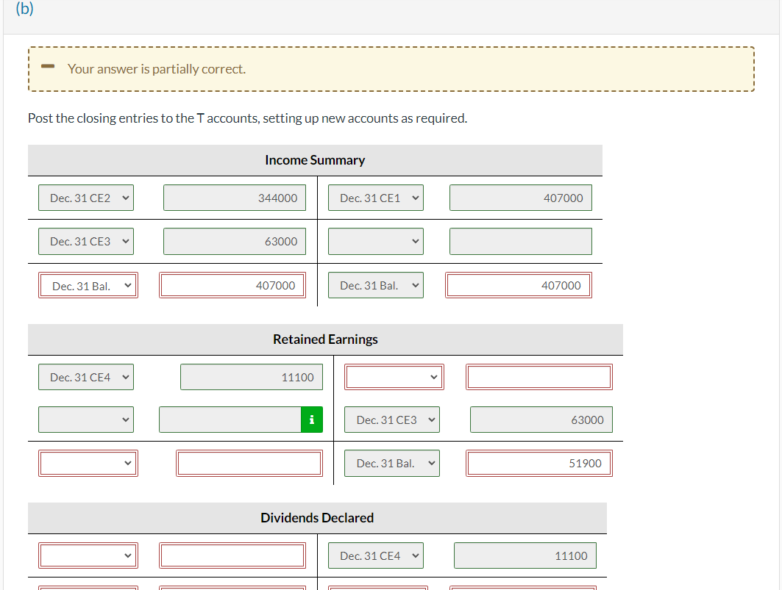
Task: Open the empty dropdown below Dec. 31 CE1
Action: pos(375,240)
